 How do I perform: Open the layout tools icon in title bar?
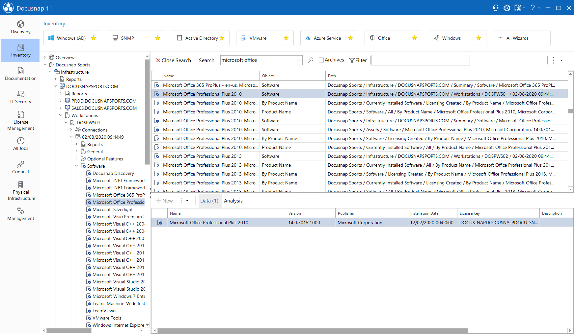(518, 8)
